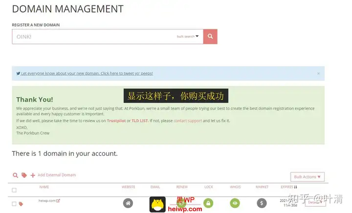Click the LOCK column header

(209, 187)
